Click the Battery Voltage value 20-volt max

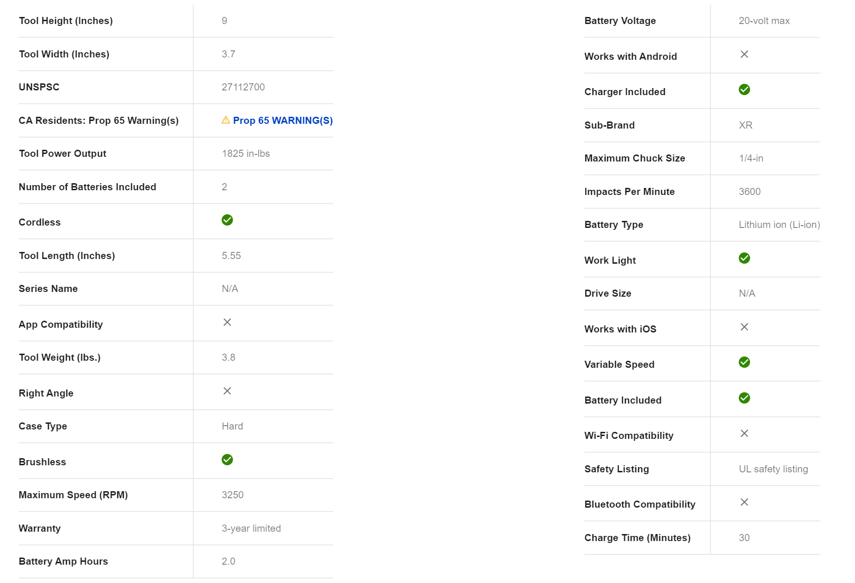pyautogui.click(x=764, y=21)
